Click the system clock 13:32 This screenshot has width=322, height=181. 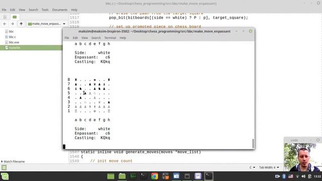pos(317,176)
